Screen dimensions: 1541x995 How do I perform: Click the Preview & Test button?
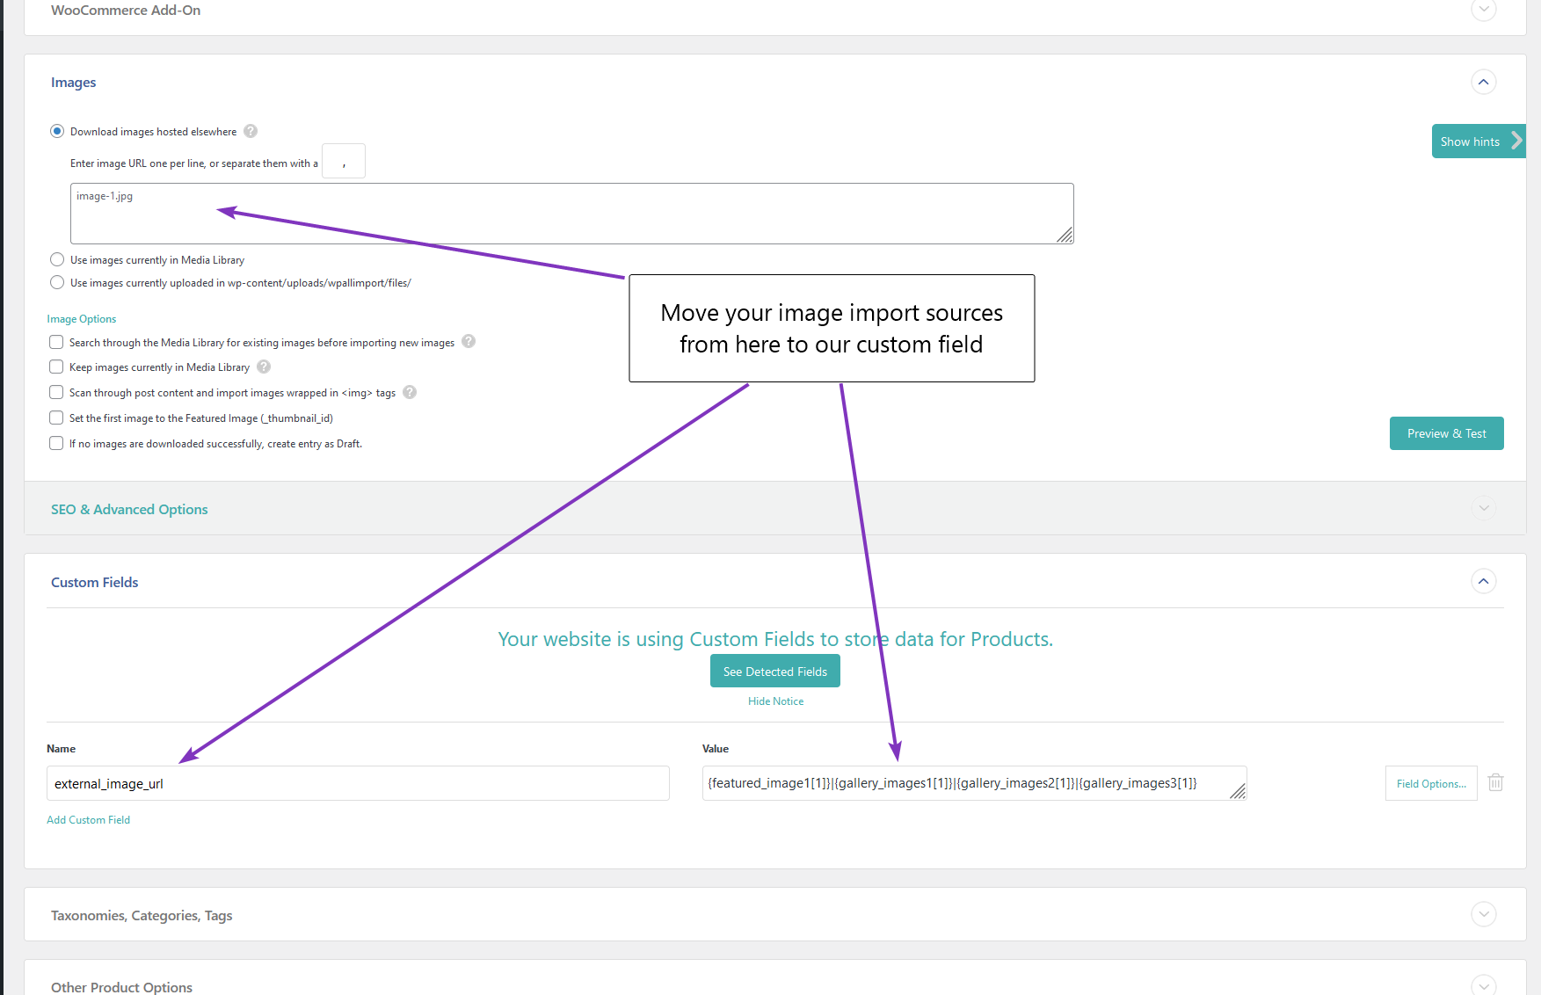[1446, 433]
